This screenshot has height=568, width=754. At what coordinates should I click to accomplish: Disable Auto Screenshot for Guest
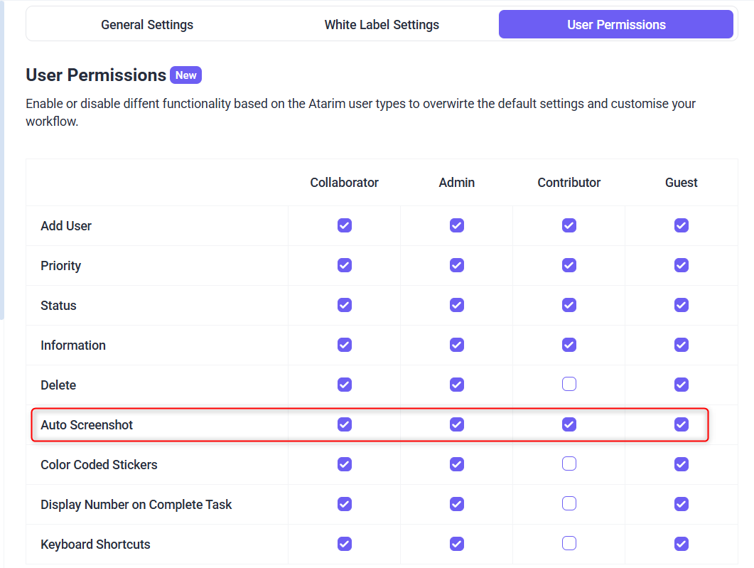point(682,424)
